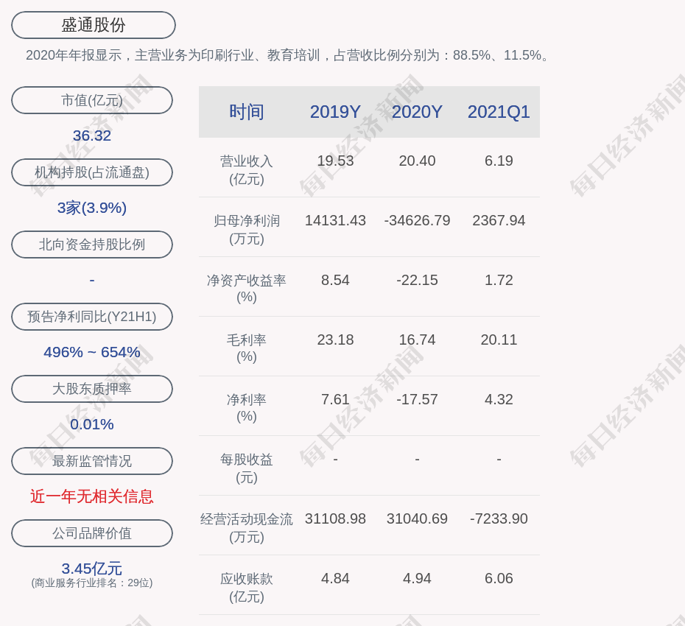Open the 北向资金持股比例 label

[x=92, y=245]
